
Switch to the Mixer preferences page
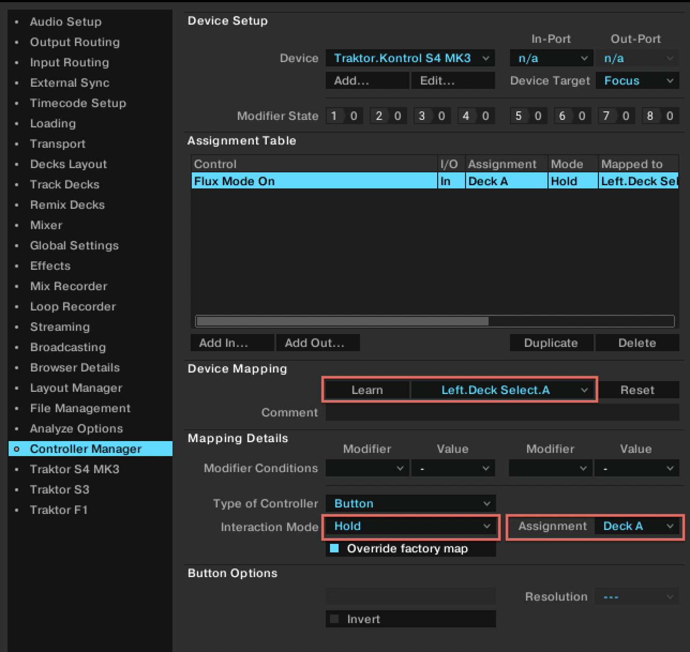click(x=46, y=225)
